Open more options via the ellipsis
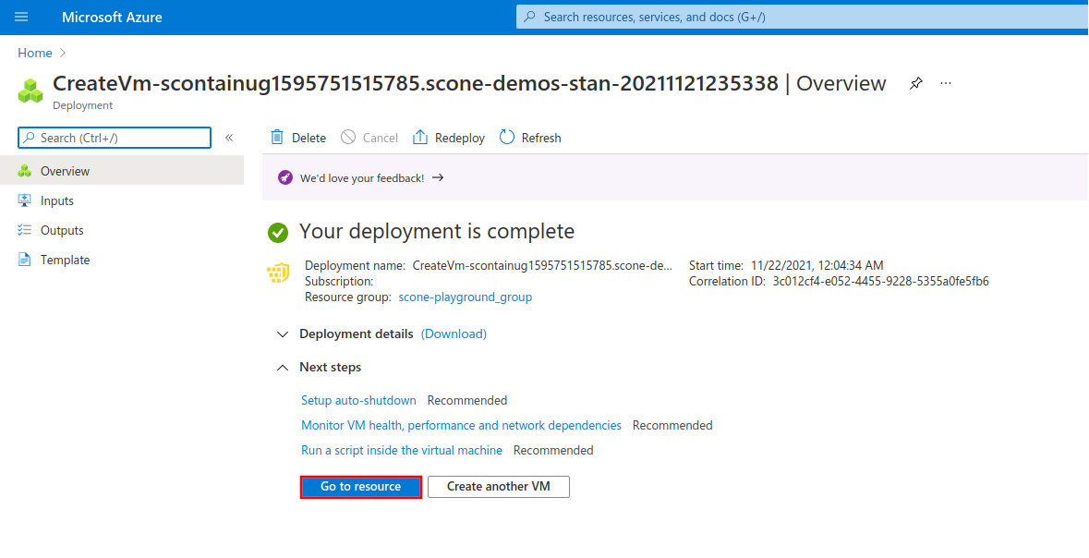The height and width of the screenshot is (558, 1089). pos(945,83)
